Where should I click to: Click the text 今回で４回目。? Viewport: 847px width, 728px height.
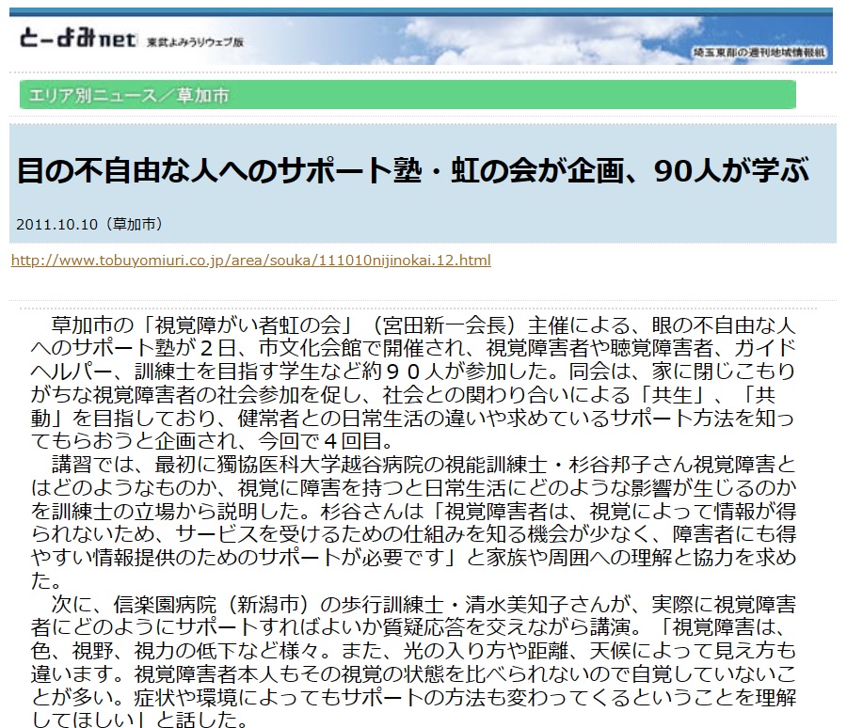(326, 441)
